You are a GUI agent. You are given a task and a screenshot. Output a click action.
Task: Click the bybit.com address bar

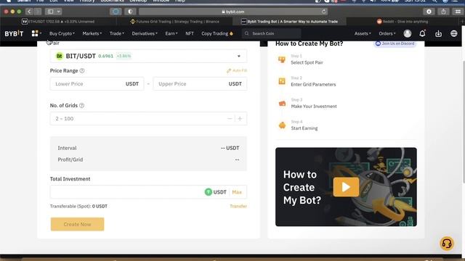coord(233,12)
